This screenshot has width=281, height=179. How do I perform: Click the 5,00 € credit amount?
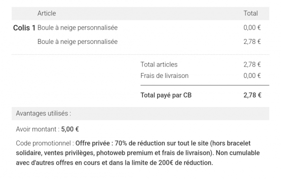[70, 129]
